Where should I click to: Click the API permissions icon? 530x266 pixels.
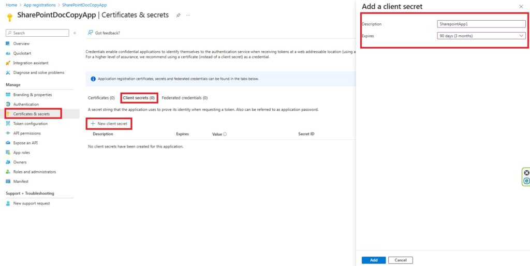tap(8, 133)
